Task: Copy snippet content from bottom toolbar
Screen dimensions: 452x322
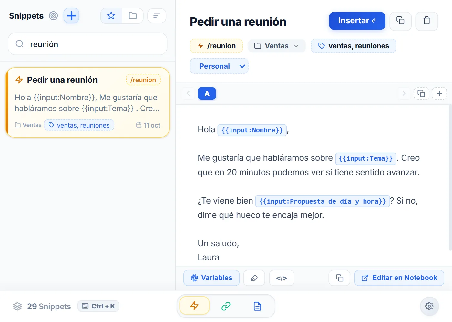Action: click(339, 278)
